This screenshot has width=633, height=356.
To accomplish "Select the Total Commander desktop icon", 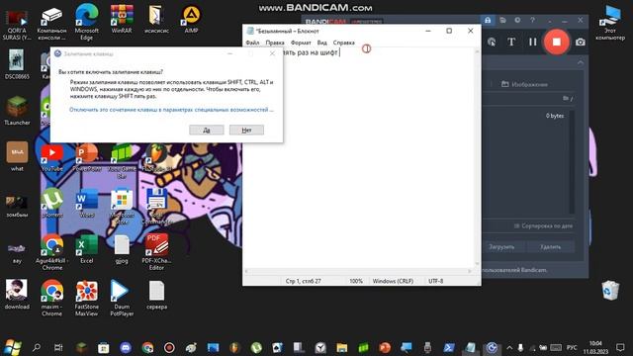I will coord(156,207).
